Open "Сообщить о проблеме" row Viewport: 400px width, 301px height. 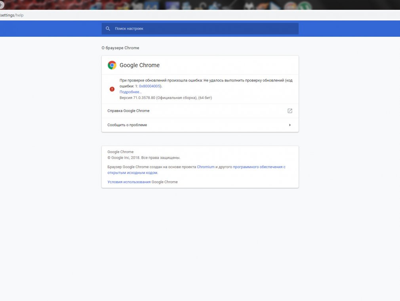click(x=200, y=125)
